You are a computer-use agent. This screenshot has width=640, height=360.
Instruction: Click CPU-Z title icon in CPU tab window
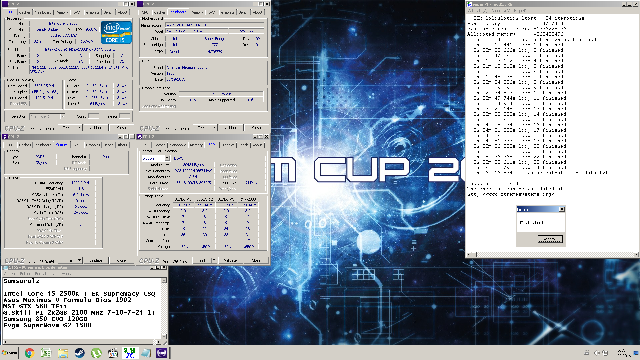(5, 4)
